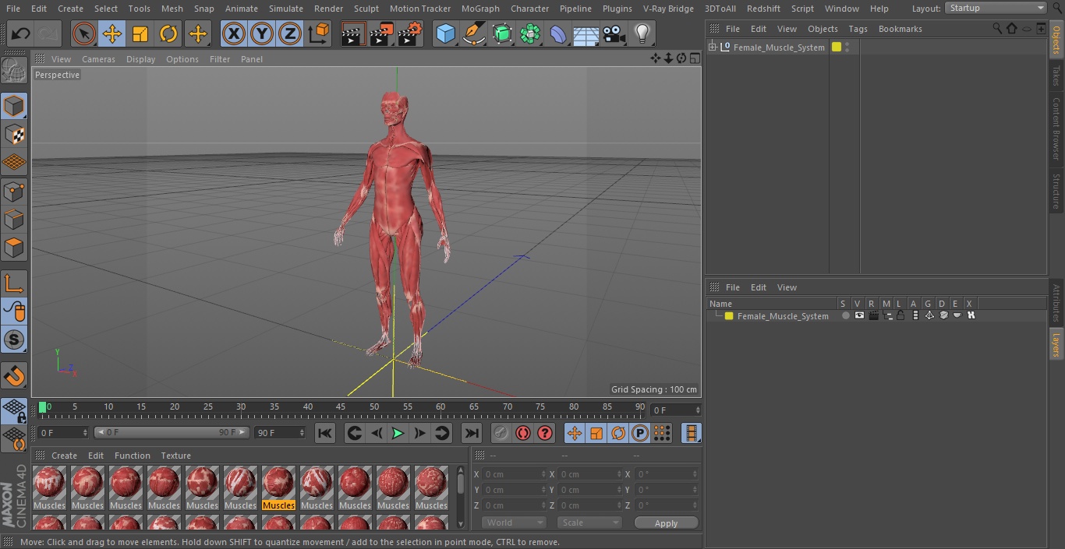
Task: Click Render View clapperboard icon
Action: coord(353,33)
